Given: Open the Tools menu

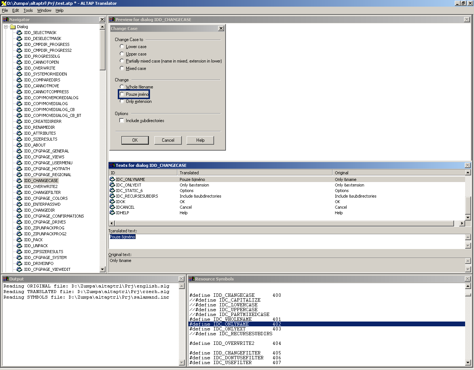Looking at the screenshot, I should coord(28,10).
